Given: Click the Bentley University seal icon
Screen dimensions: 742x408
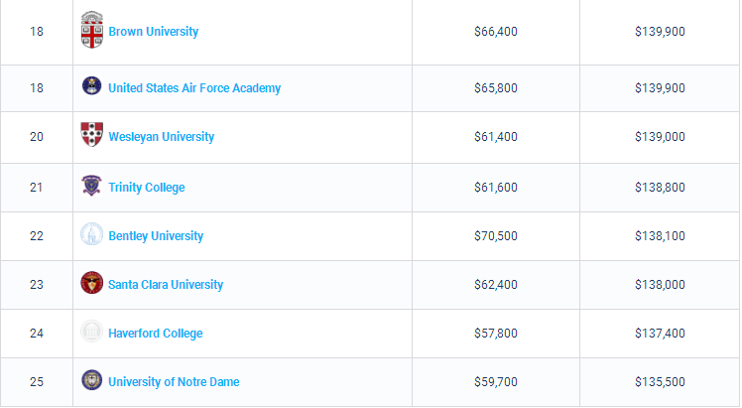Looking at the screenshot, I should (92, 234).
